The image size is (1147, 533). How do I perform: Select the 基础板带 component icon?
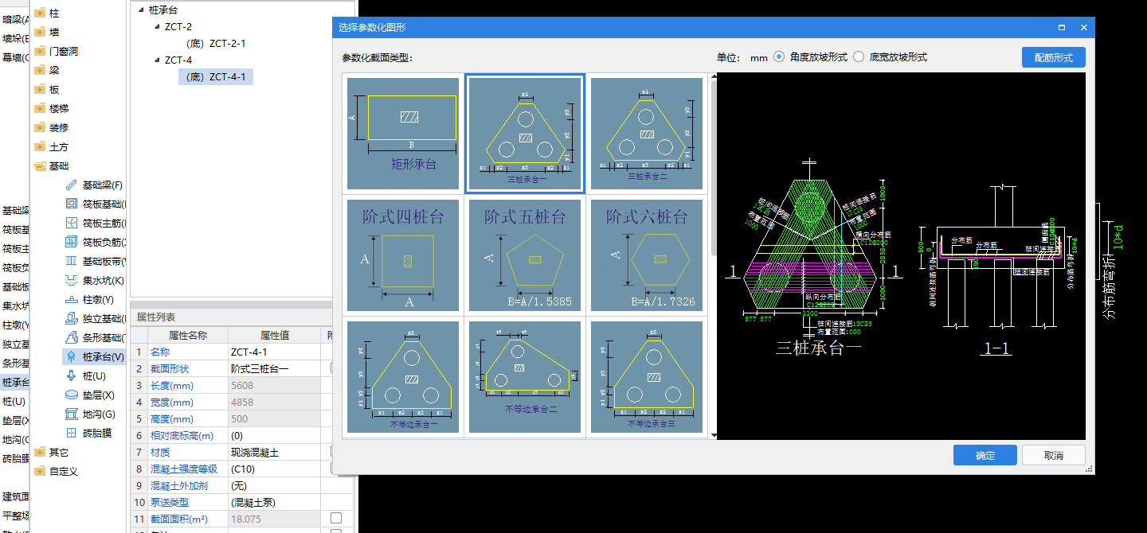(72, 262)
